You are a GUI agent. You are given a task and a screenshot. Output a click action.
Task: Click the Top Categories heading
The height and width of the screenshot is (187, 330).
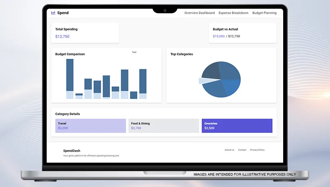[x=182, y=54]
